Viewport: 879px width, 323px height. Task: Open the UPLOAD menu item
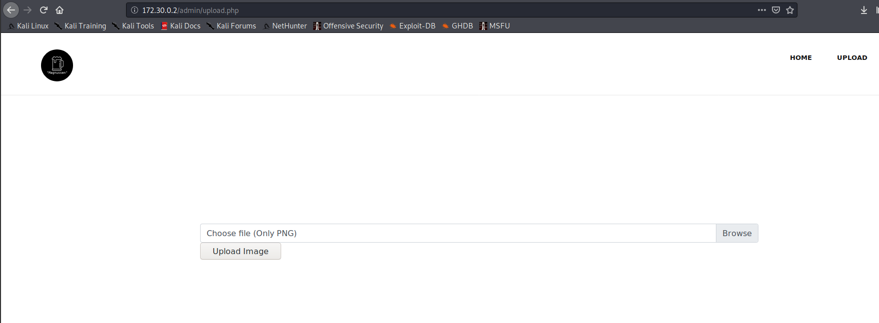pyautogui.click(x=852, y=58)
